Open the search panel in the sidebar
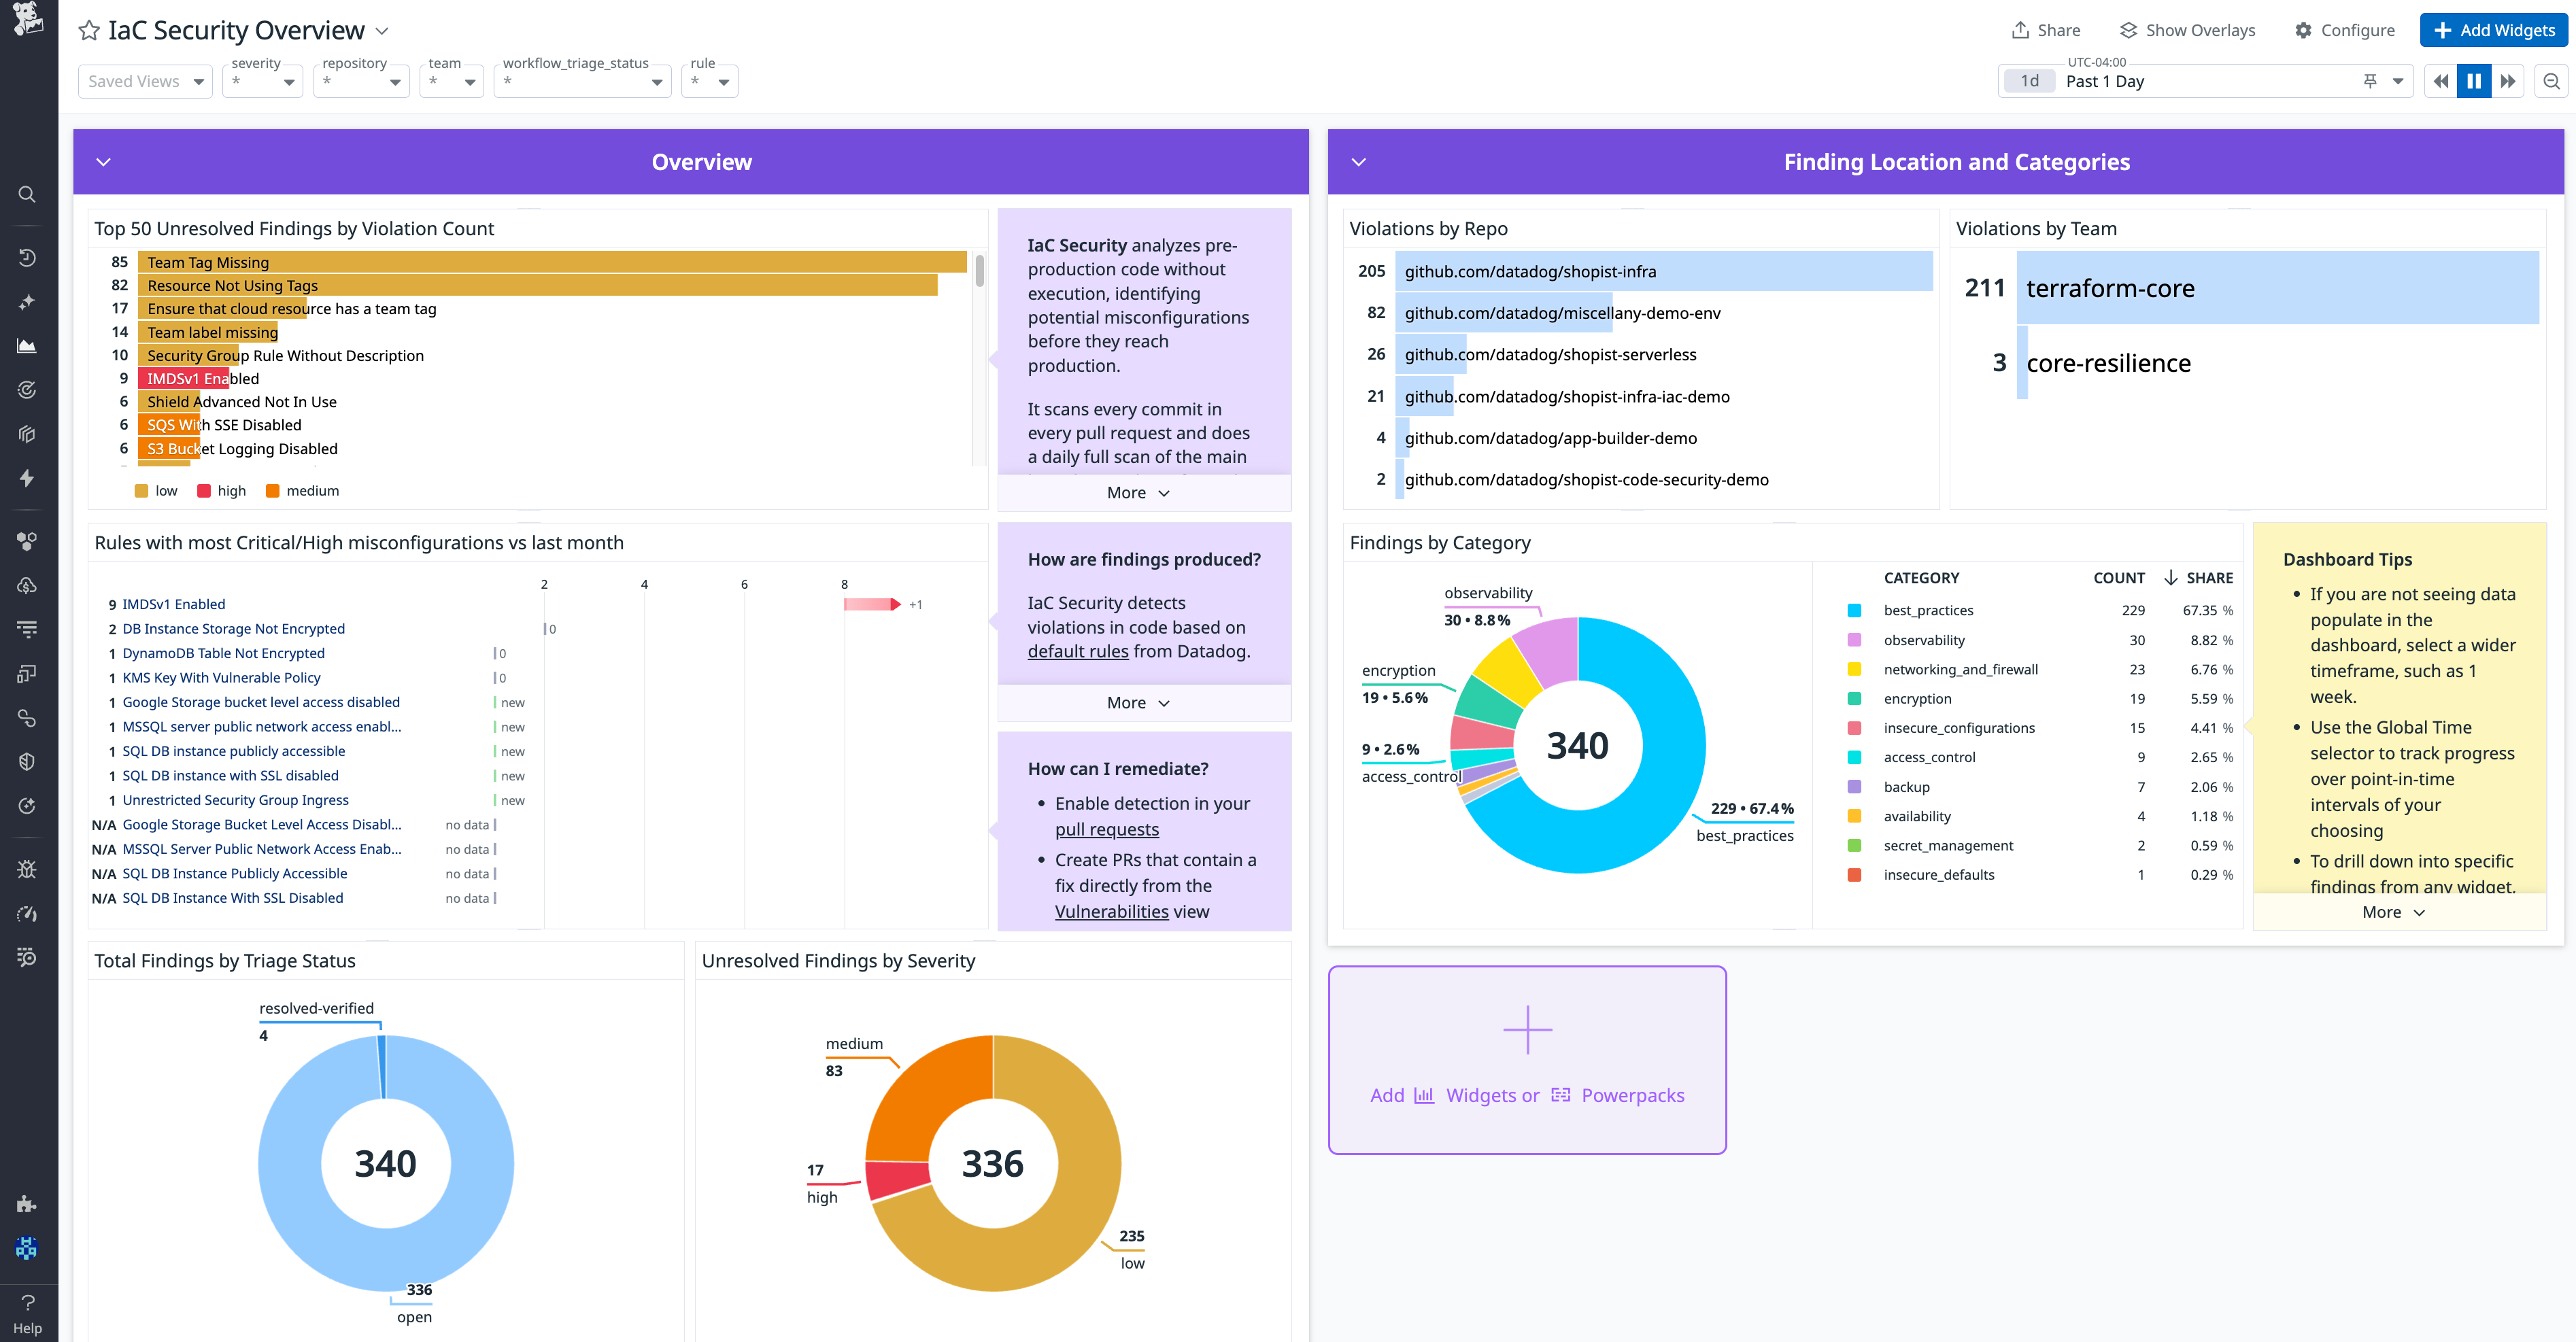 (27, 193)
